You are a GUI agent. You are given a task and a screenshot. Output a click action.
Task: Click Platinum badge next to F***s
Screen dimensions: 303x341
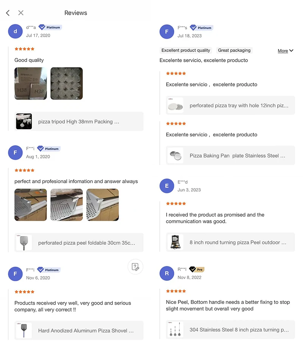pos(201,28)
